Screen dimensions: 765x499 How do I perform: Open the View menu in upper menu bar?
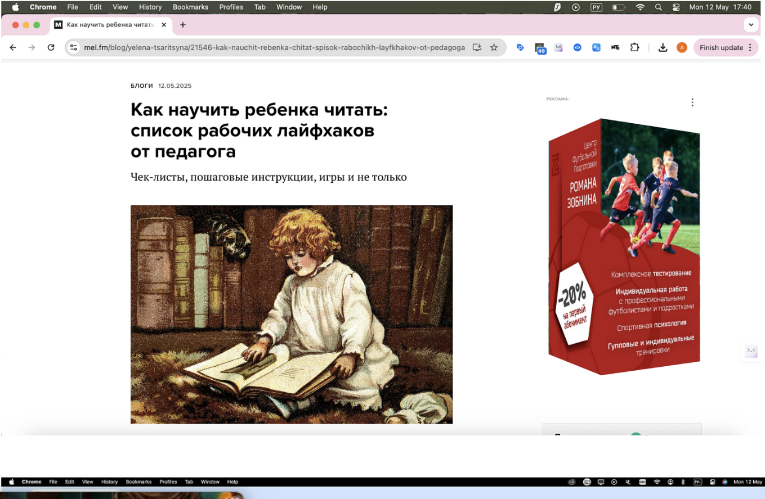pos(120,7)
